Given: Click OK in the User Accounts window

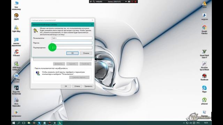Looking at the screenshot, I should [66, 86].
